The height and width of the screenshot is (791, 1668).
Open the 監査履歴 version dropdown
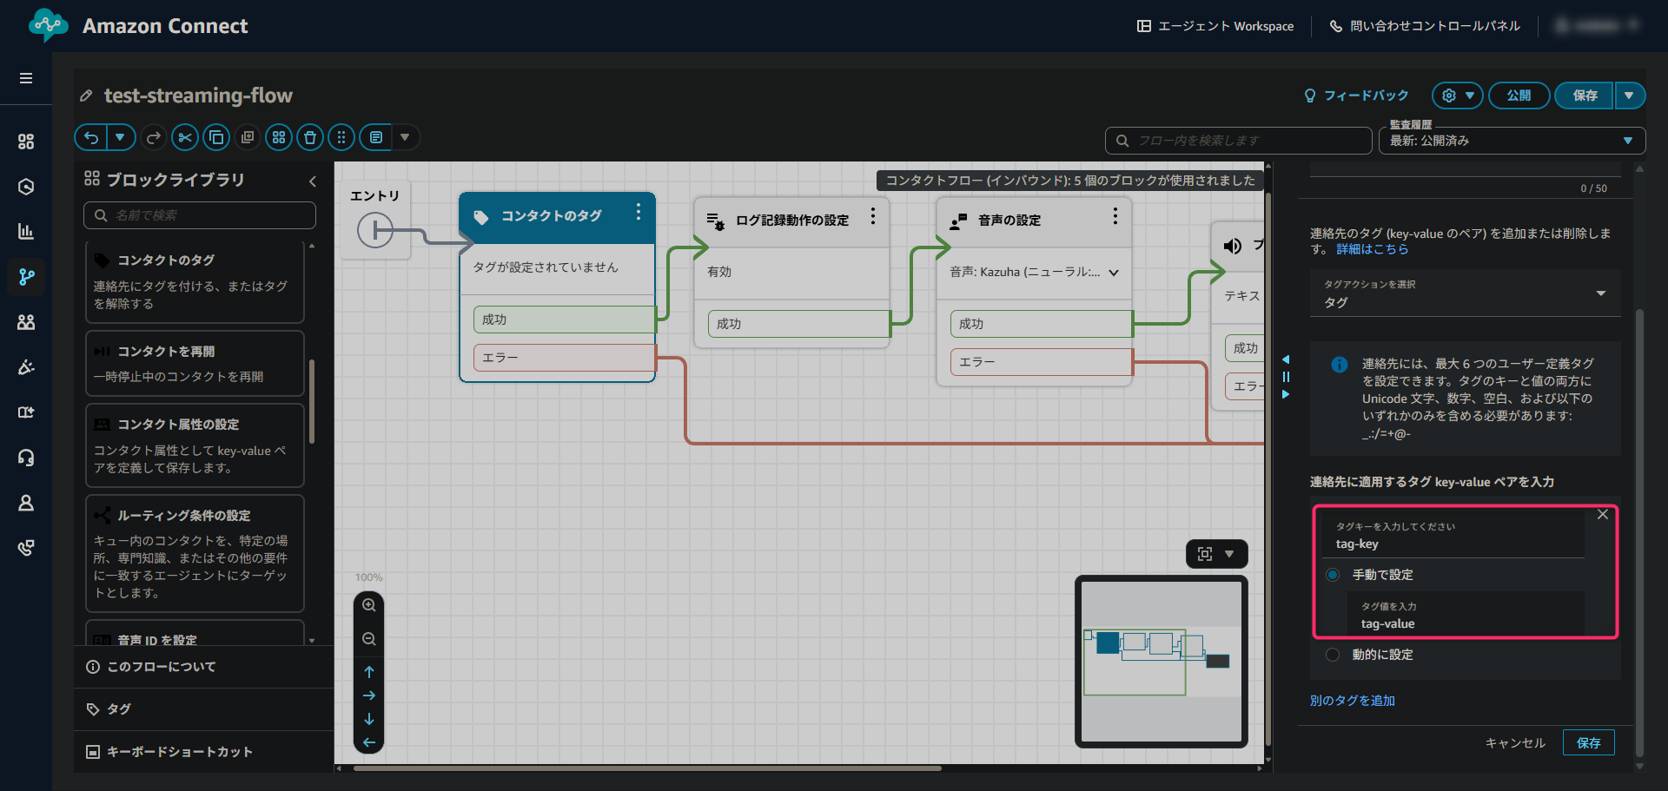point(1512,141)
